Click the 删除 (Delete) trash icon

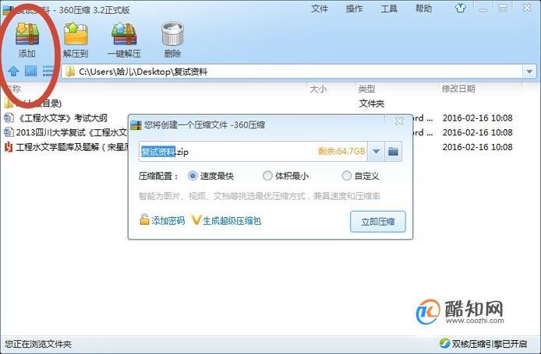(x=172, y=33)
